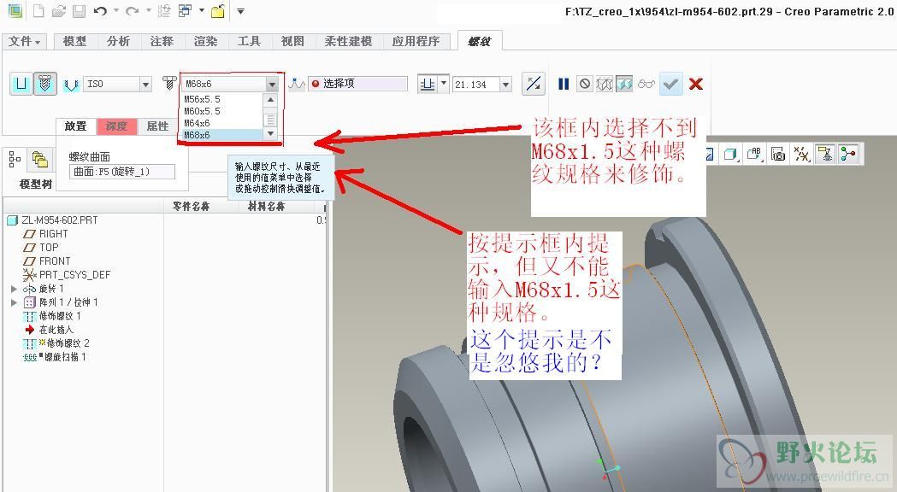Image resolution: width=897 pixels, height=492 pixels.
Task: Expand the 阵列 1 / 旋转 1 tree node
Action: click(x=15, y=302)
